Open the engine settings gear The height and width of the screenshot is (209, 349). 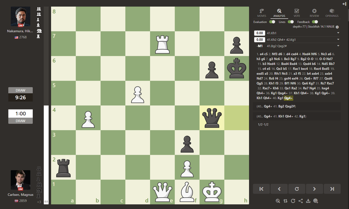pyautogui.click(x=337, y=27)
